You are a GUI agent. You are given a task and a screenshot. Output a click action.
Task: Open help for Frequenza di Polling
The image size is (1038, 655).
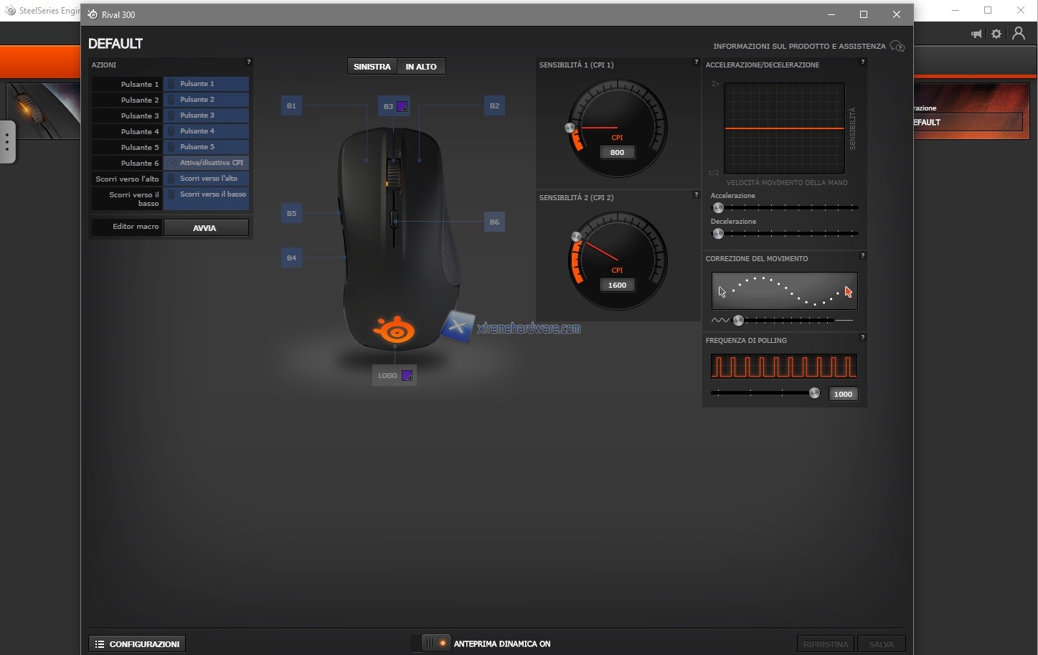(862, 337)
